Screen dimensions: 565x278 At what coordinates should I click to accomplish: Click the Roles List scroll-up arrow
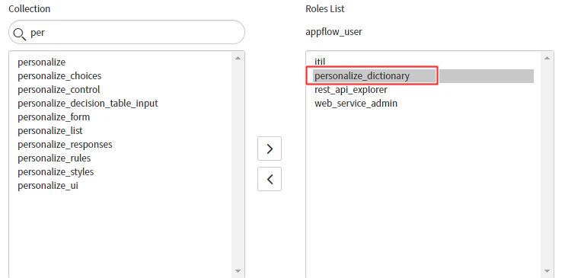pos(547,58)
